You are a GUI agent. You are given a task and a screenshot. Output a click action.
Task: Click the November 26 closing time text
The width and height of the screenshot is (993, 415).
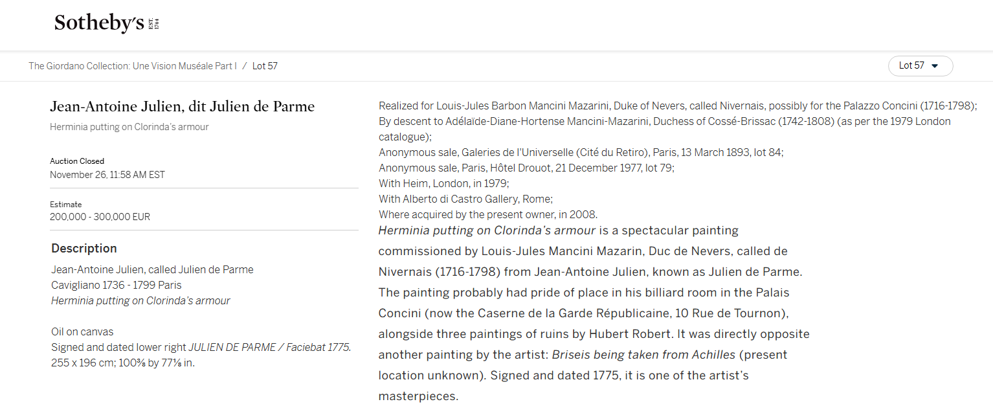(107, 175)
